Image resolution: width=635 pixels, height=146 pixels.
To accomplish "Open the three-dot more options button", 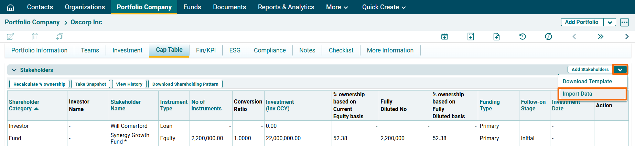I will 624,22.
